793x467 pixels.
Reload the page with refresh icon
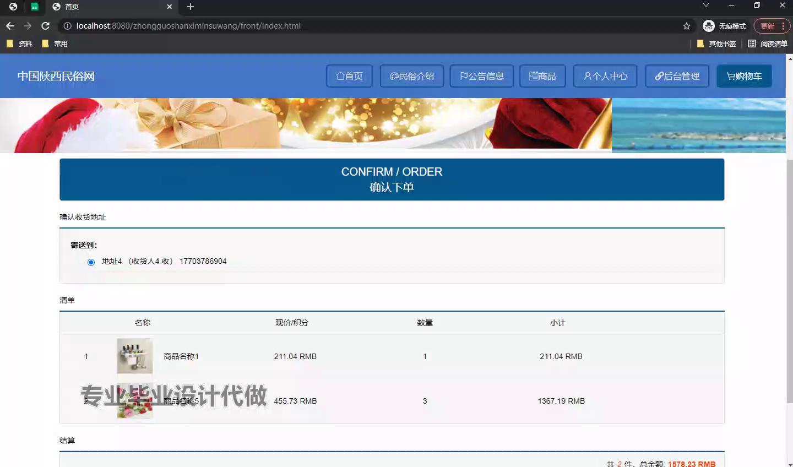46,26
